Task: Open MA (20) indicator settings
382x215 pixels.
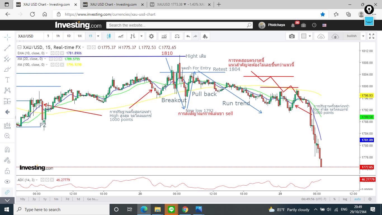Action: (x=56, y=59)
